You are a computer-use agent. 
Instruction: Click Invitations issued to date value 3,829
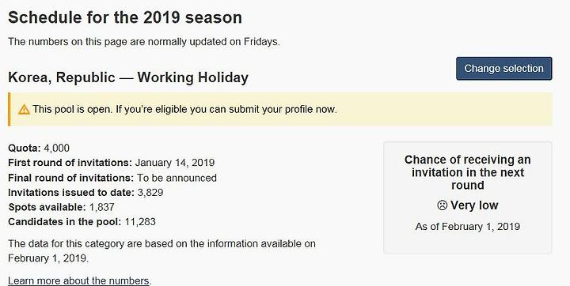pos(150,192)
